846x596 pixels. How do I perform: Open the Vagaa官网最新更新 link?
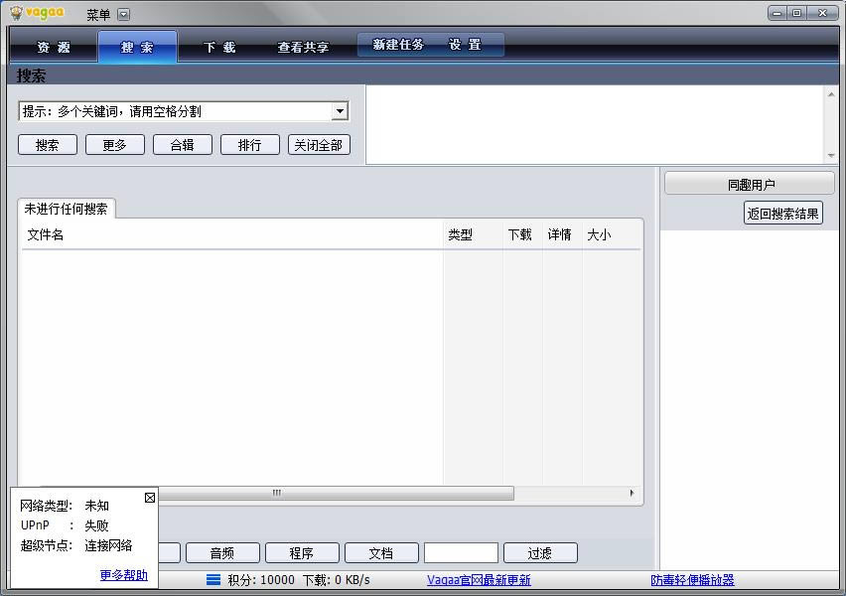coord(479,580)
